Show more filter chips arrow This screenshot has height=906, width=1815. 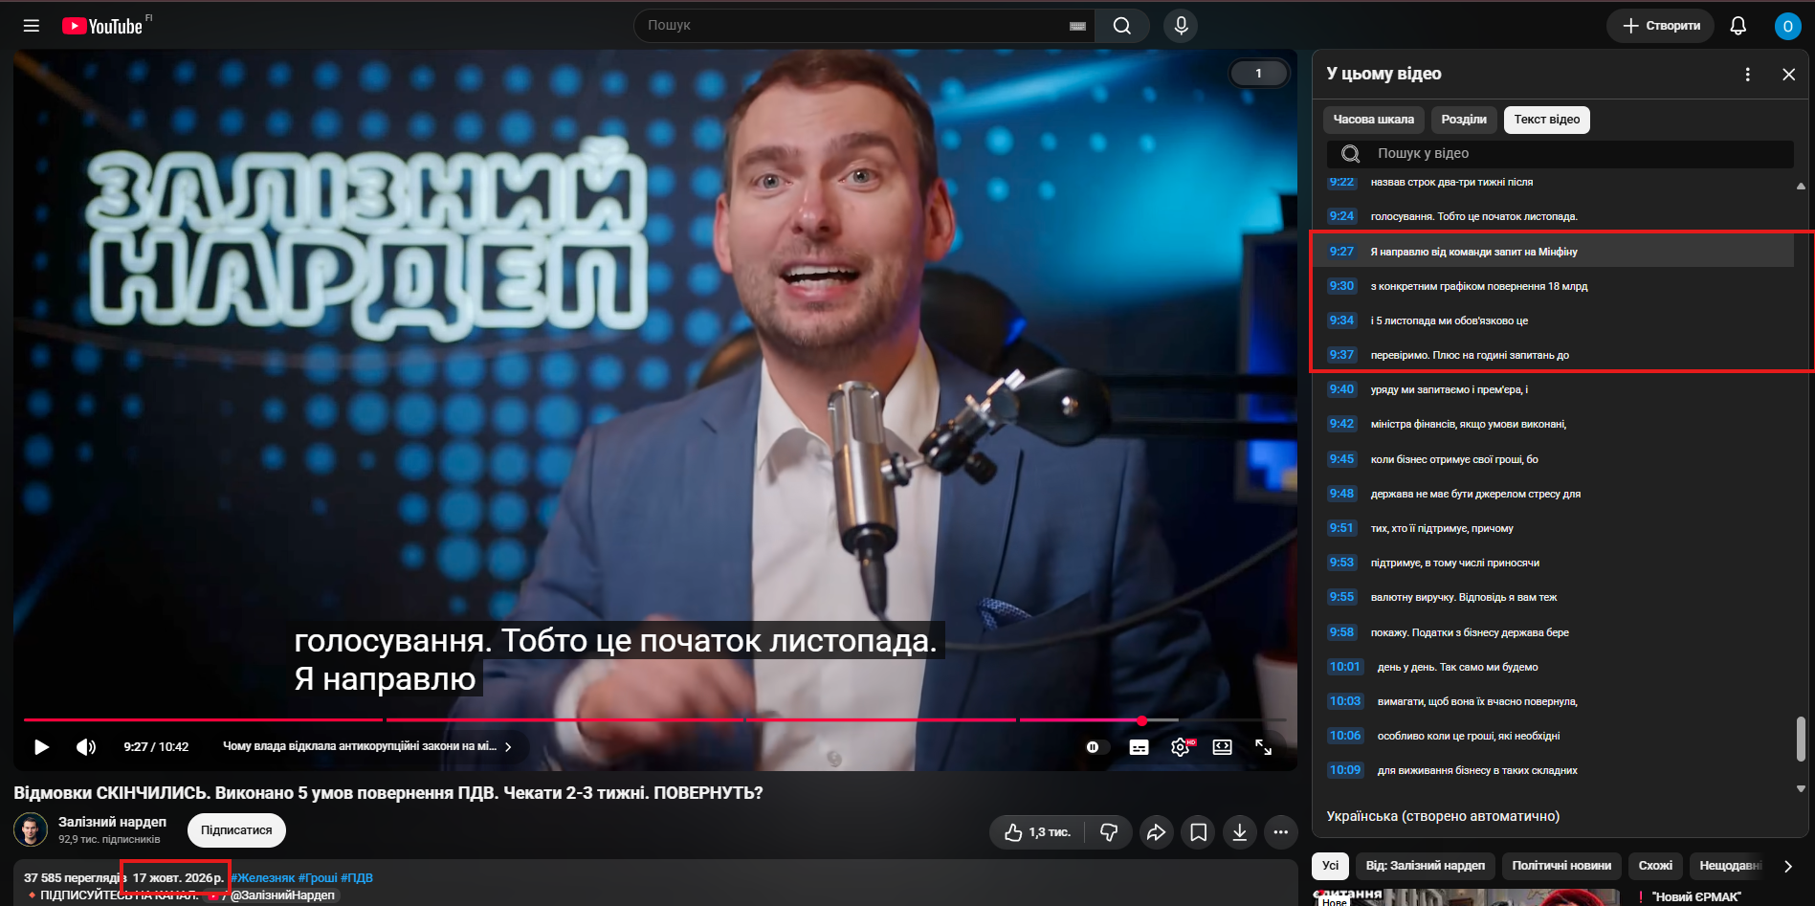tap(1787, 866)
